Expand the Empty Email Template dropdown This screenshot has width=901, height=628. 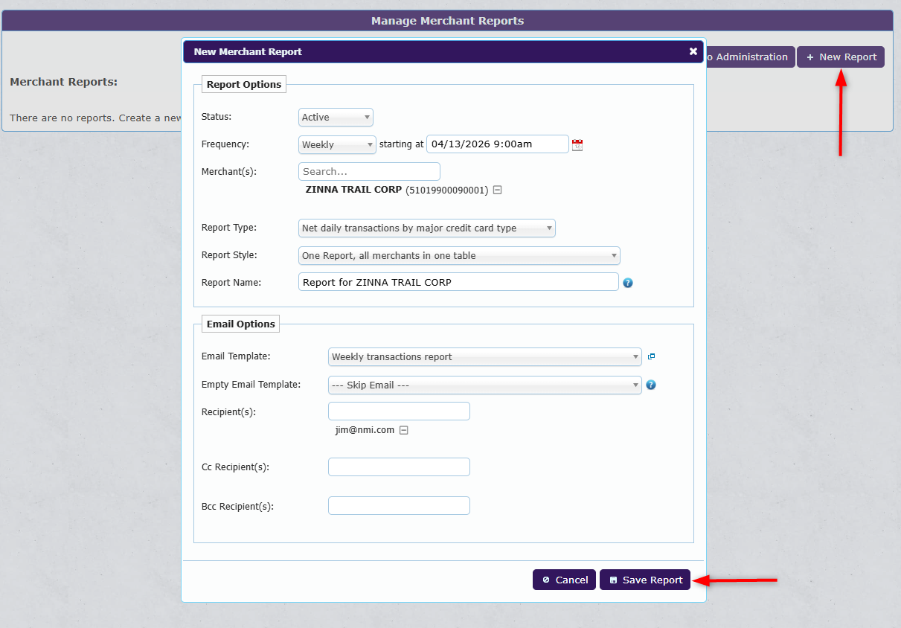(x=484, y=385)
